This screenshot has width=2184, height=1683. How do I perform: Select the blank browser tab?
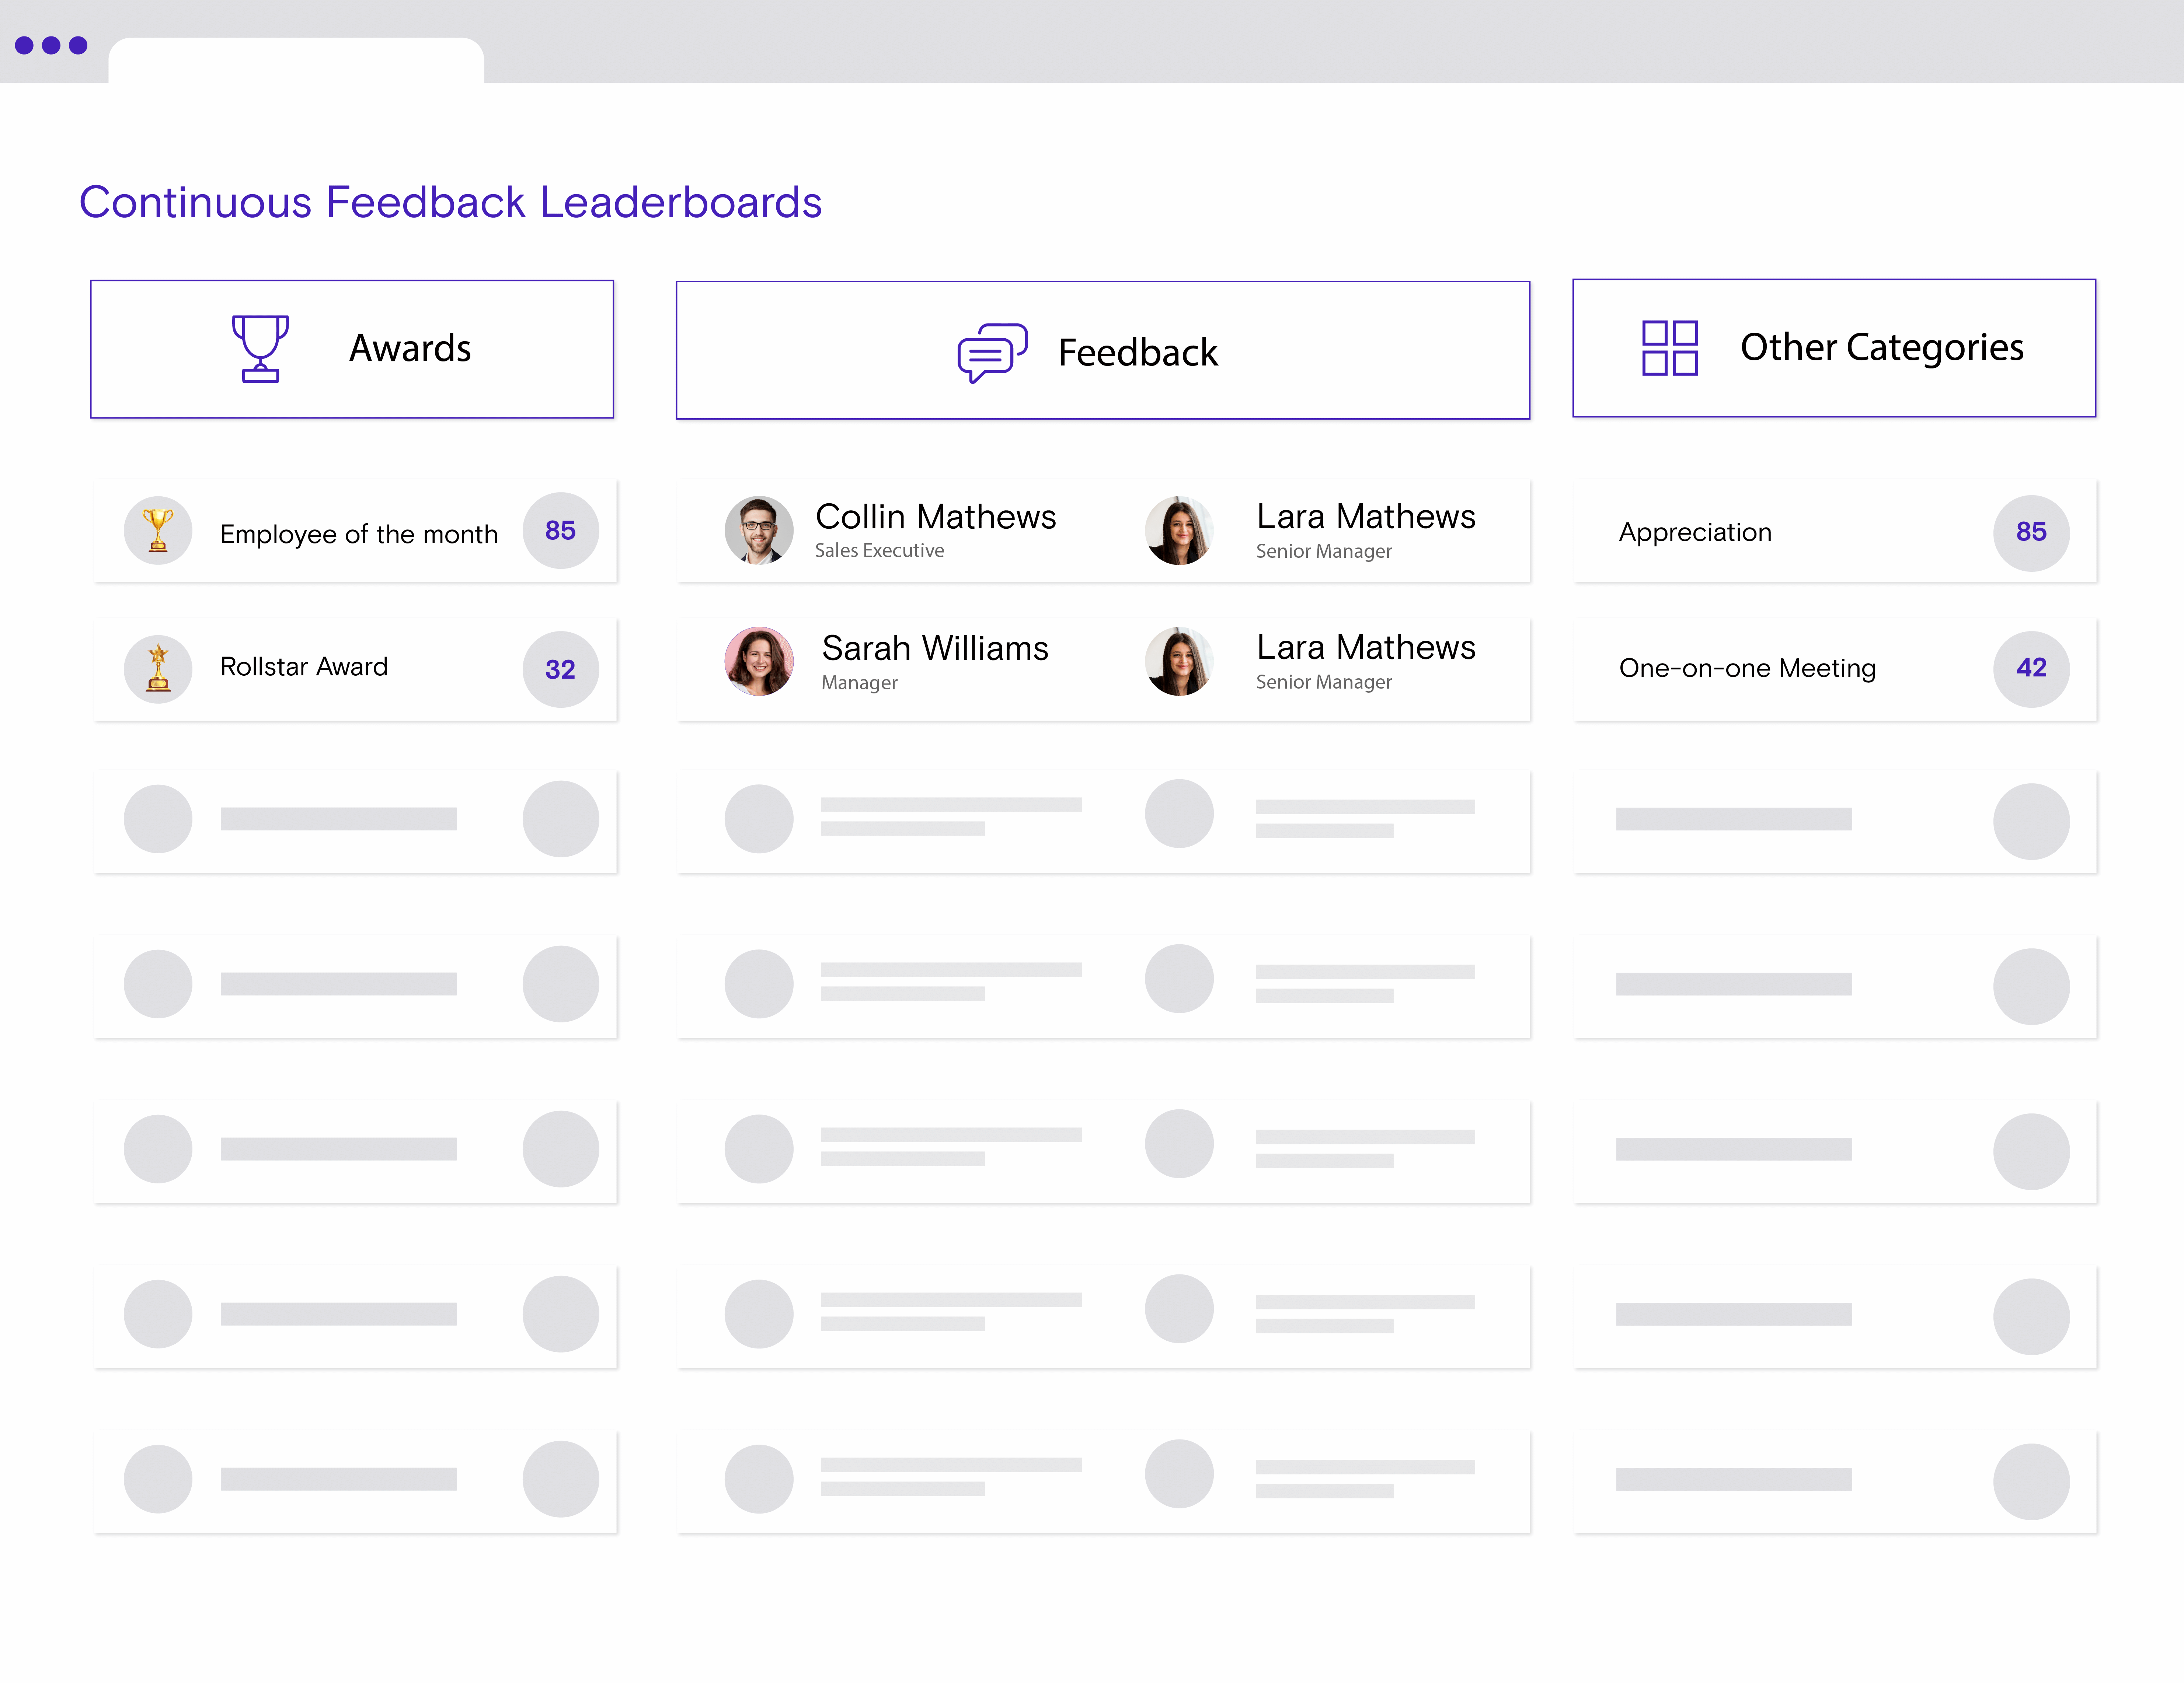(296, 61)
